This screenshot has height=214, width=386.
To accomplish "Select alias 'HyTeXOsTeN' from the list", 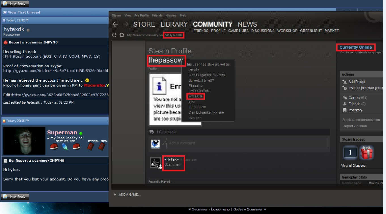I will pyautogui.click(x=199, y=91).
